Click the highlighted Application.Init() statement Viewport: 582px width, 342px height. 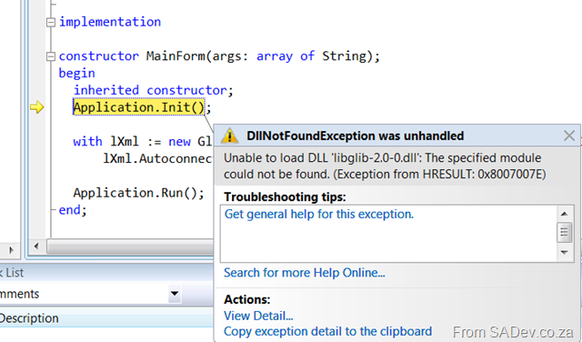[x=139, y=107]
